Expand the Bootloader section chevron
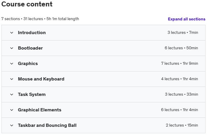The width and height of the screenshot is (207, 135). [12, 48]
